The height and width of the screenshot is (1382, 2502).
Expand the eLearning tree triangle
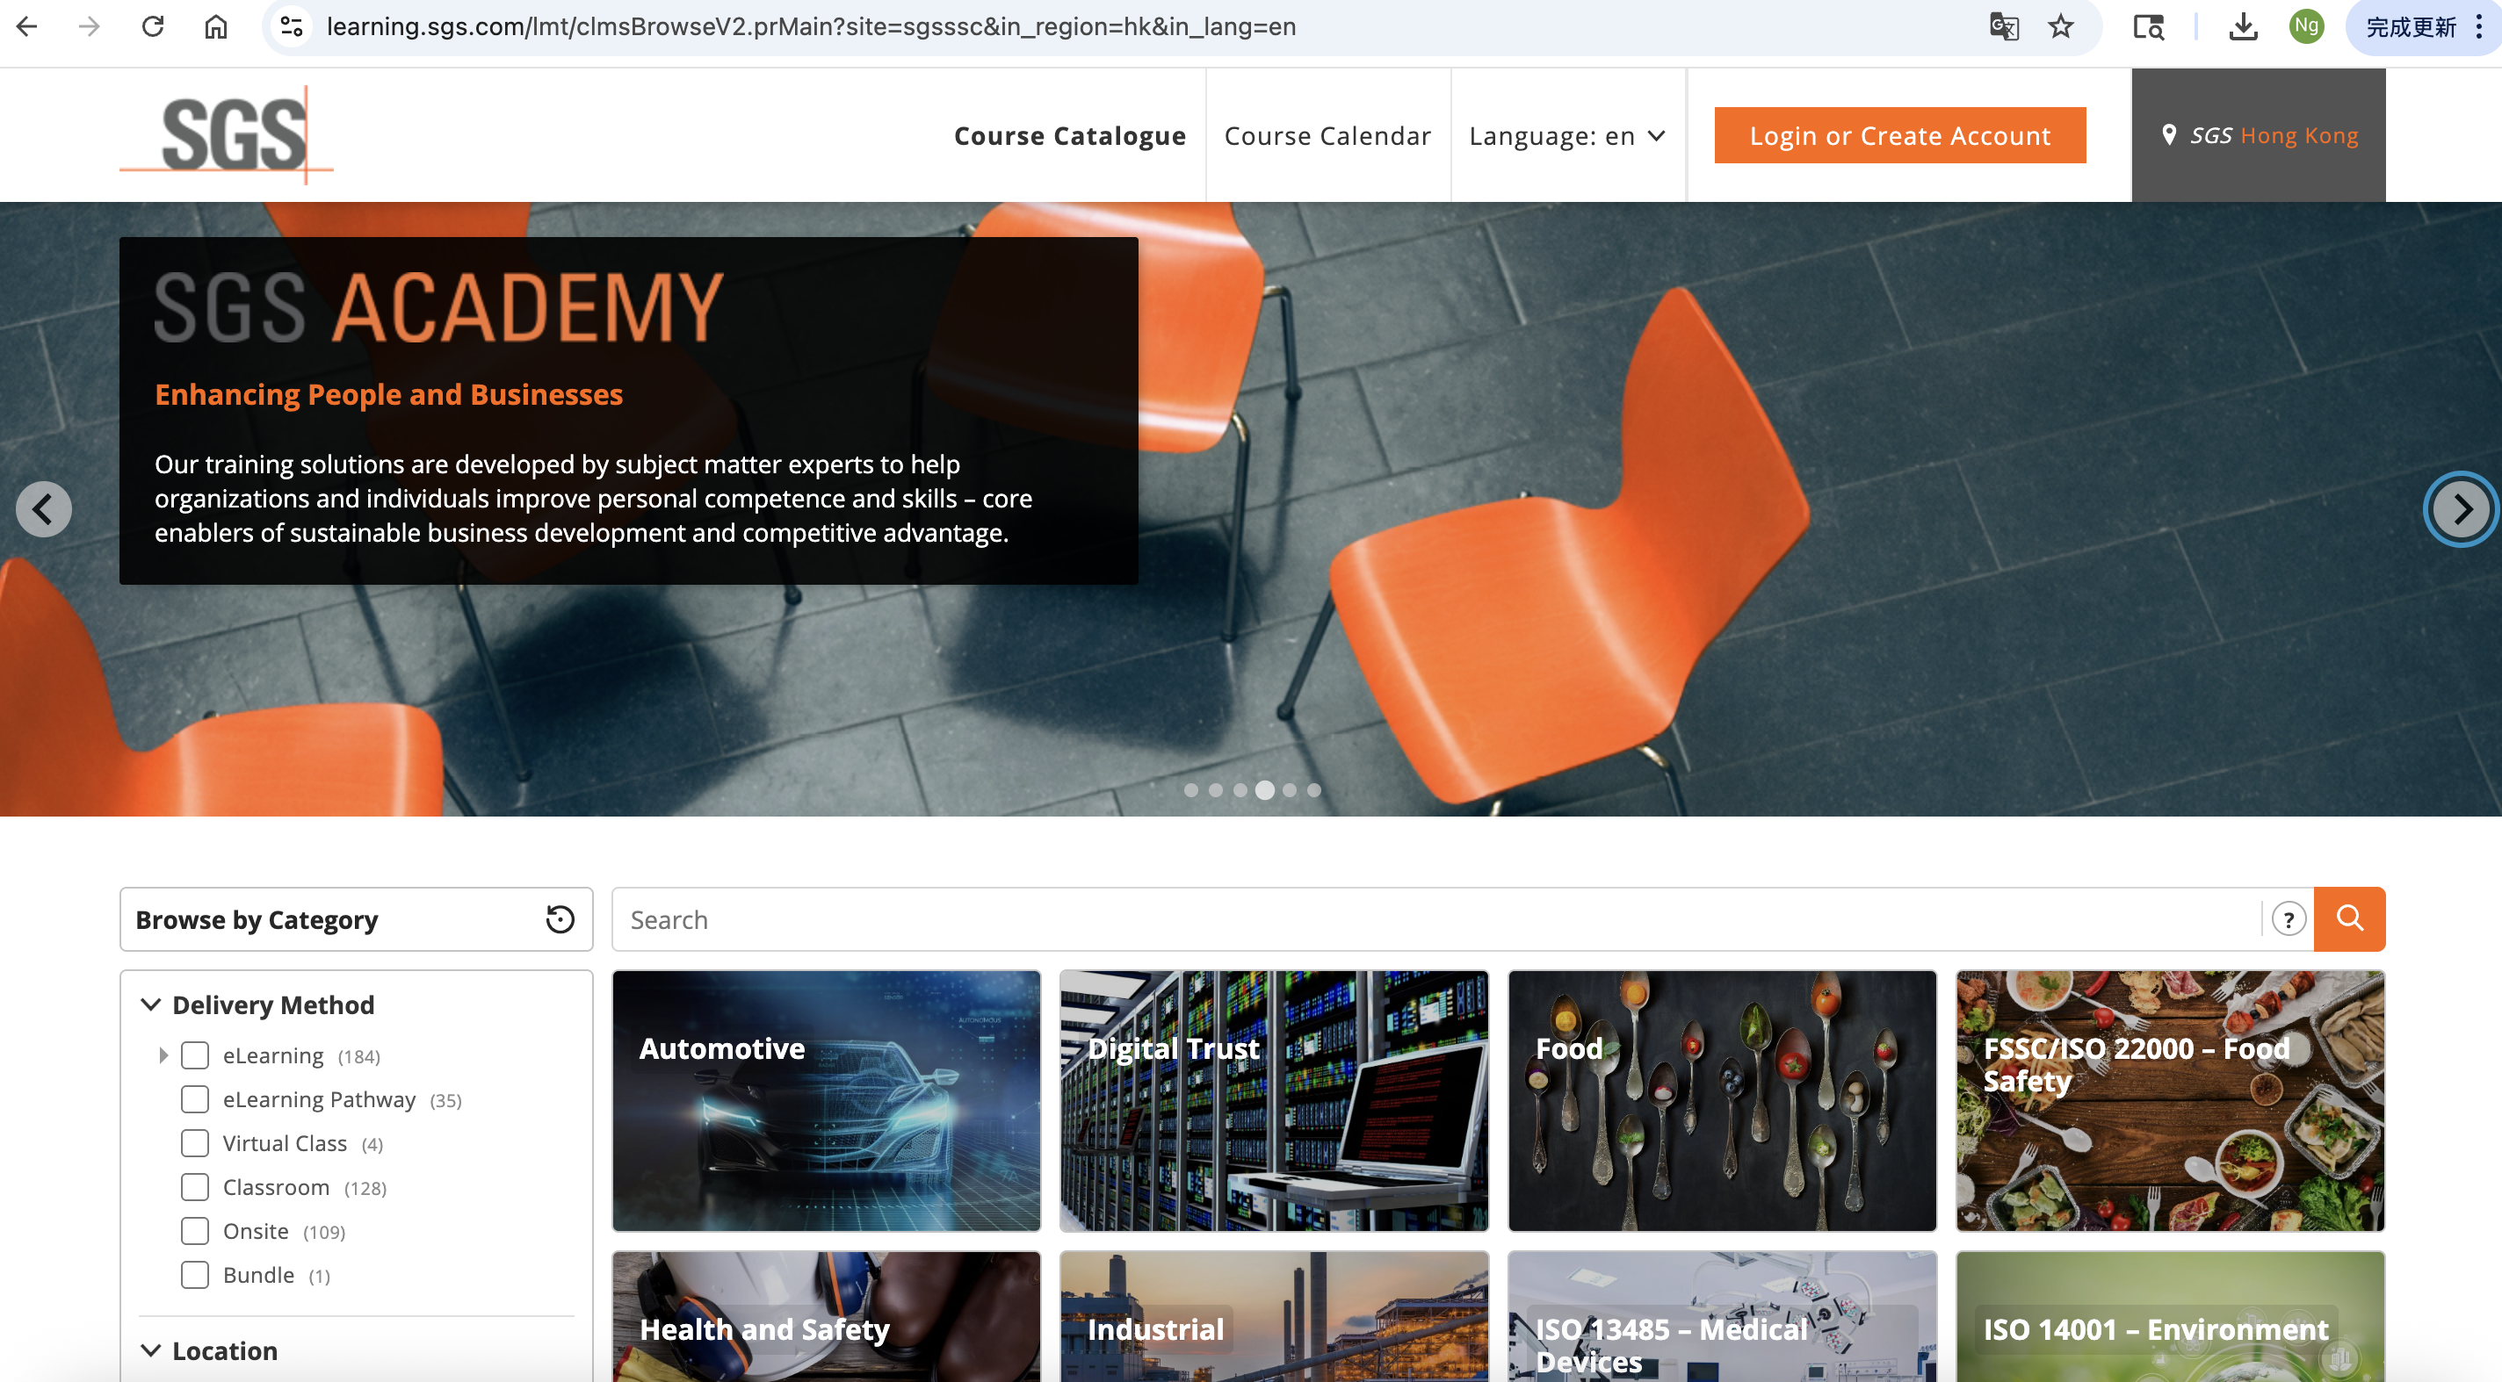tap(163, 1055)
